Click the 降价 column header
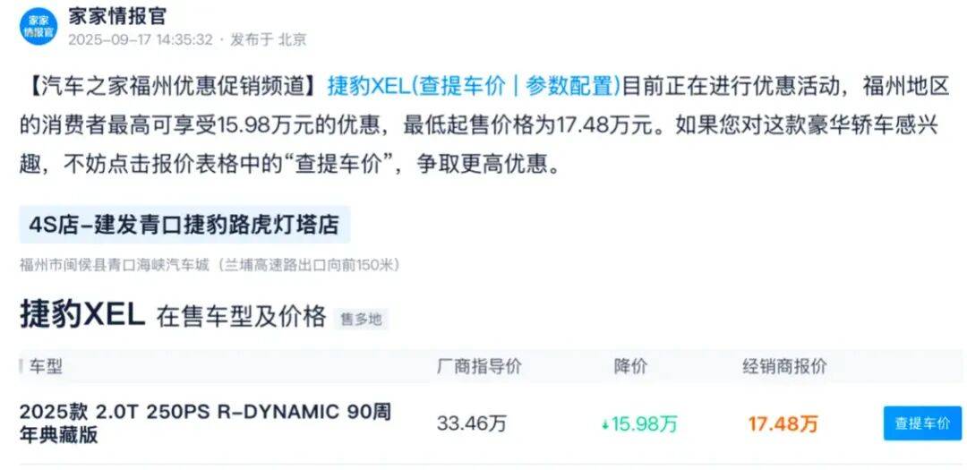 (630, 366)
